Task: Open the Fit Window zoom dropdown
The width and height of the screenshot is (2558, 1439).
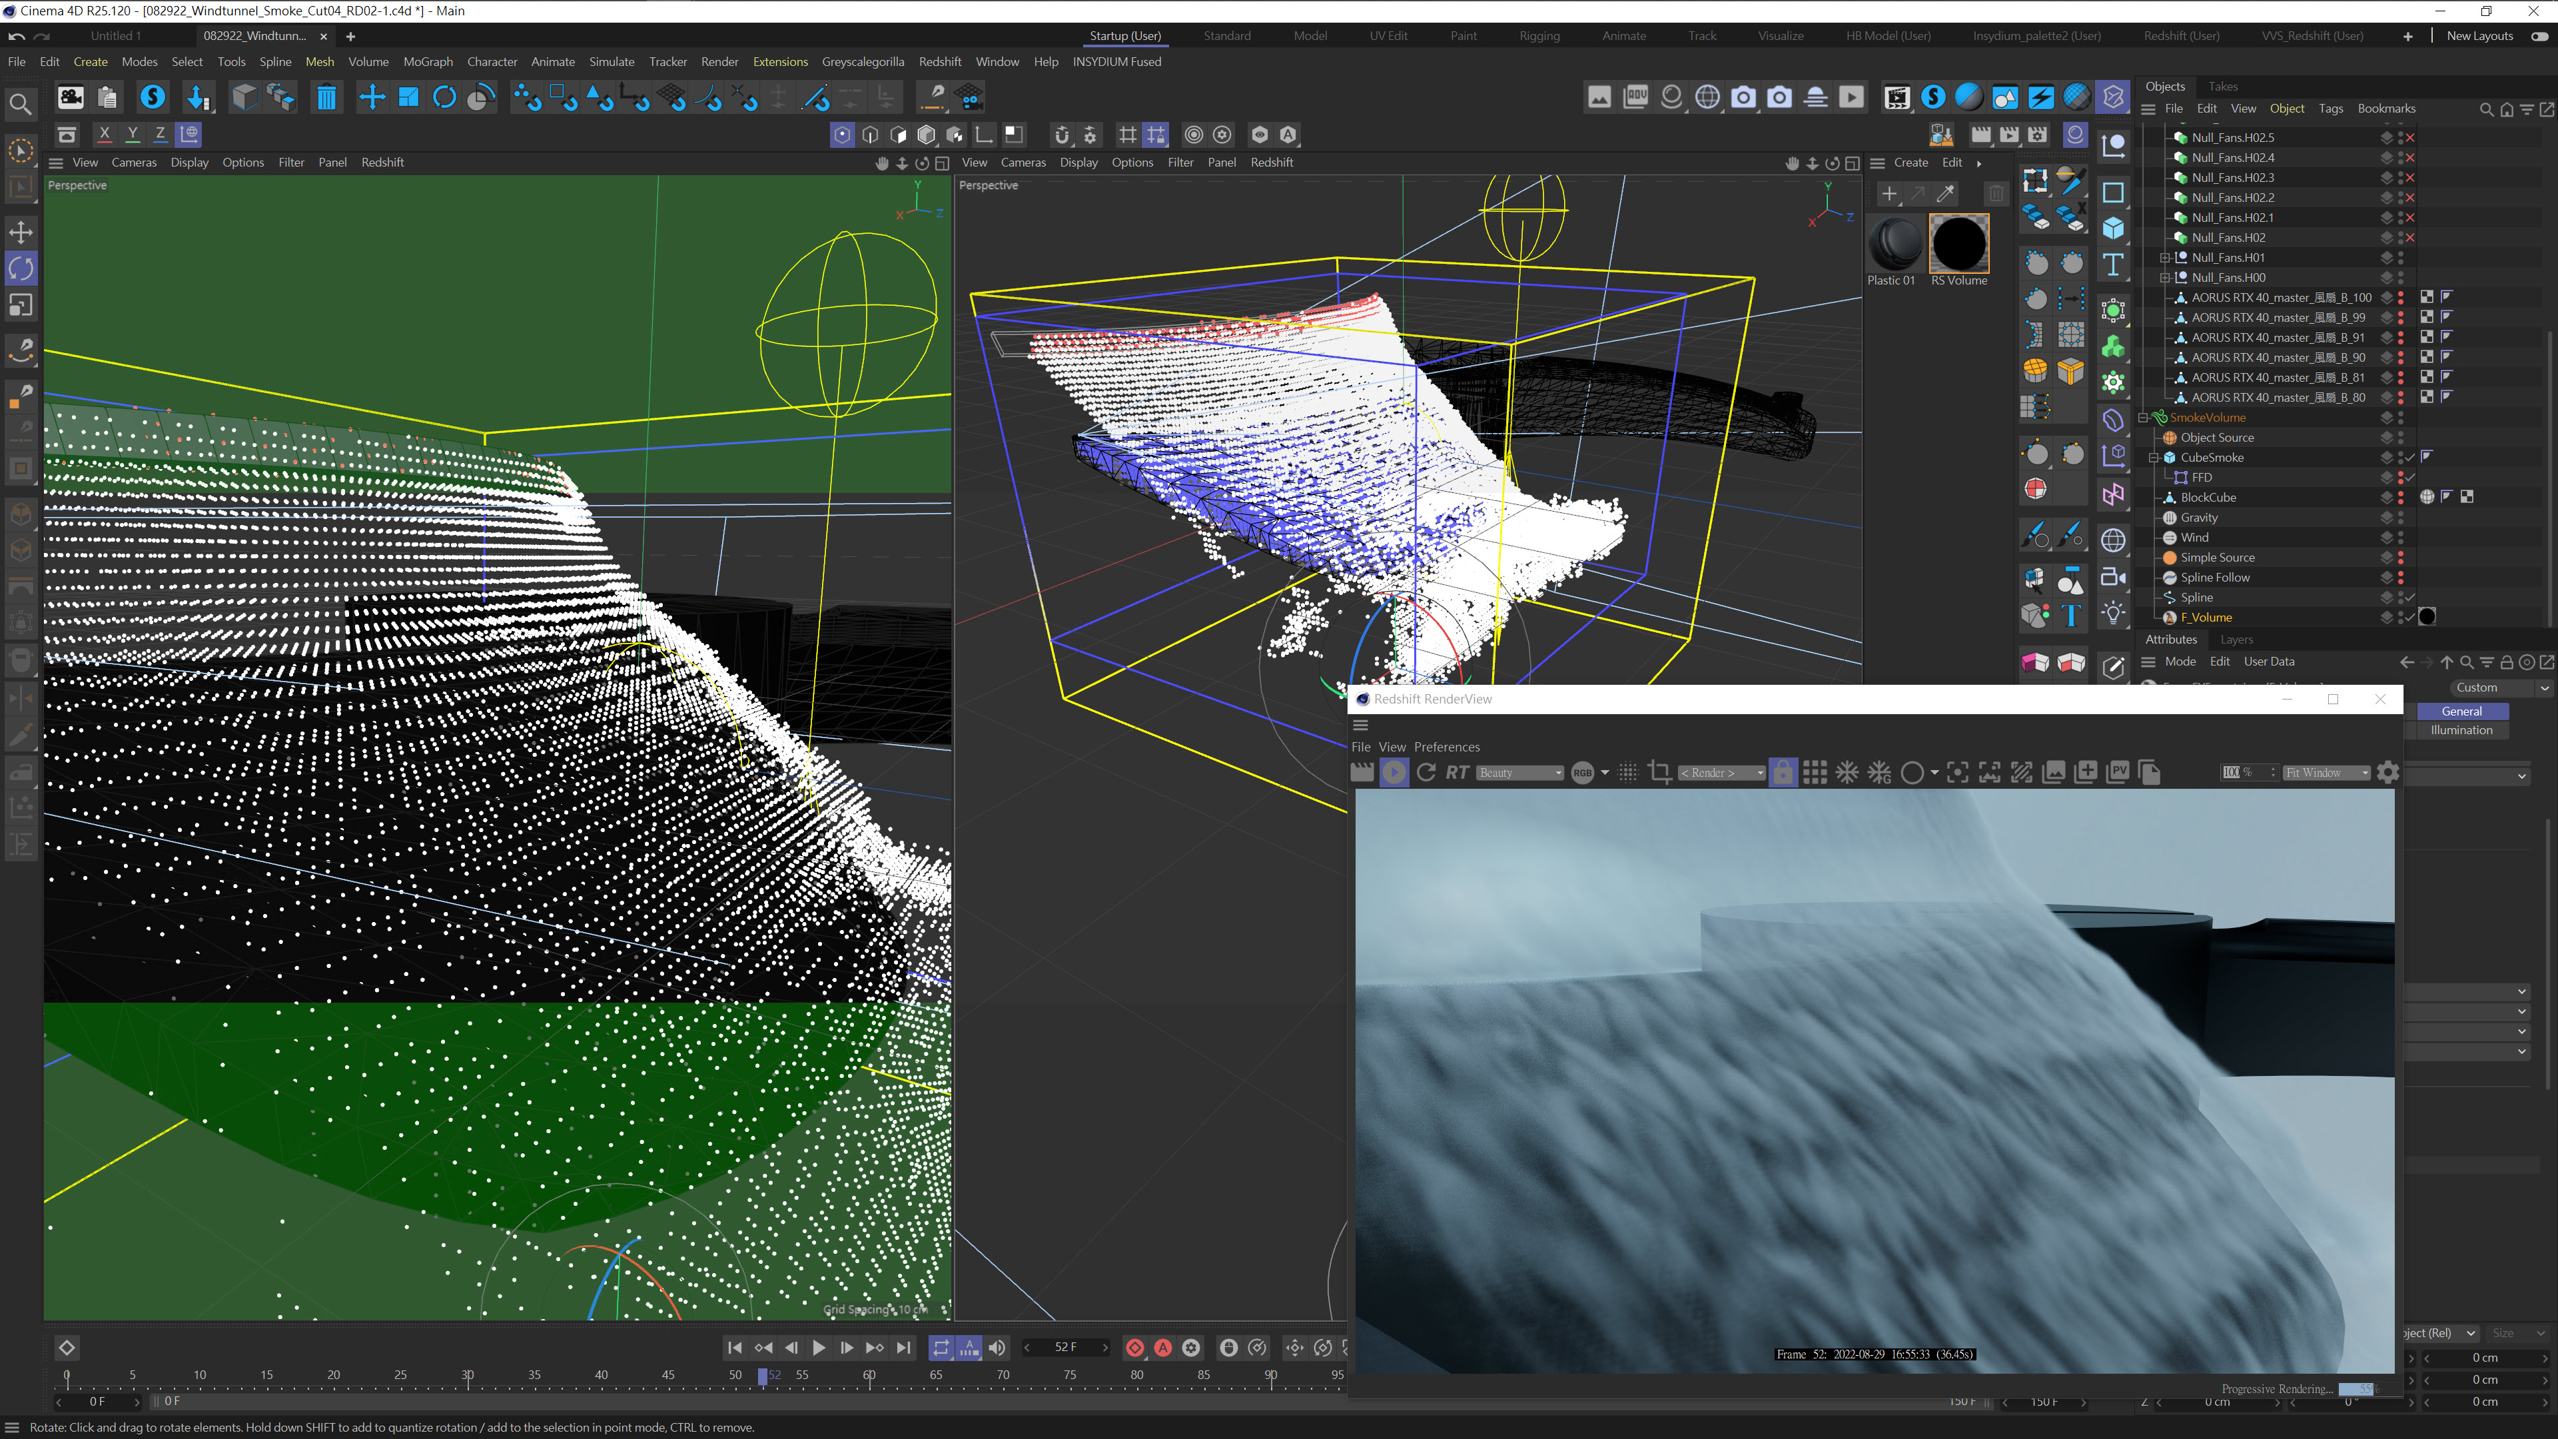Action: point(2326,773)
